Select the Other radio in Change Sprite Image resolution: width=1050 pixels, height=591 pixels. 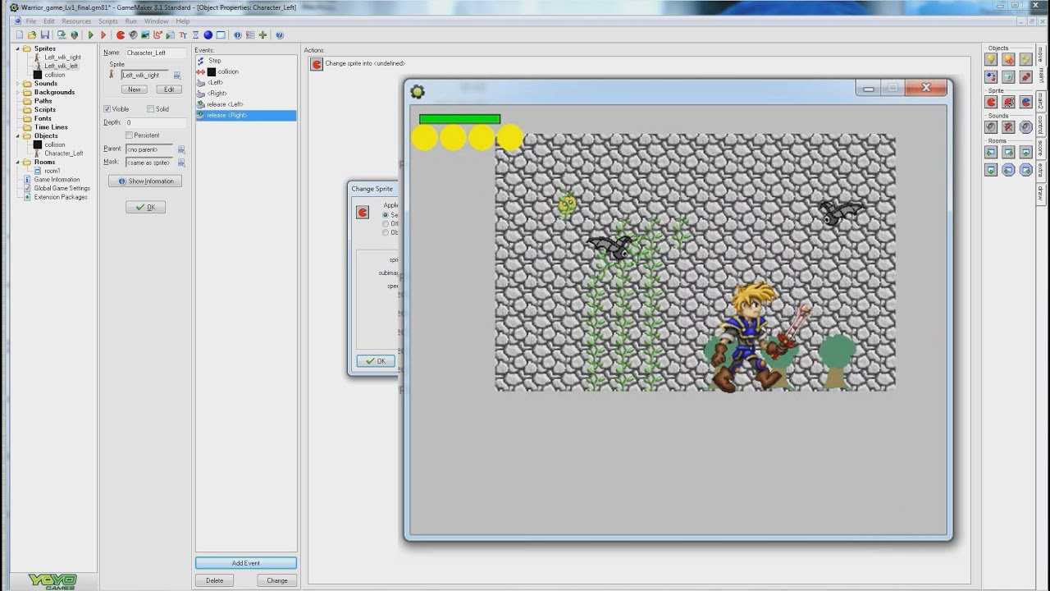click(x=386, y=223)
